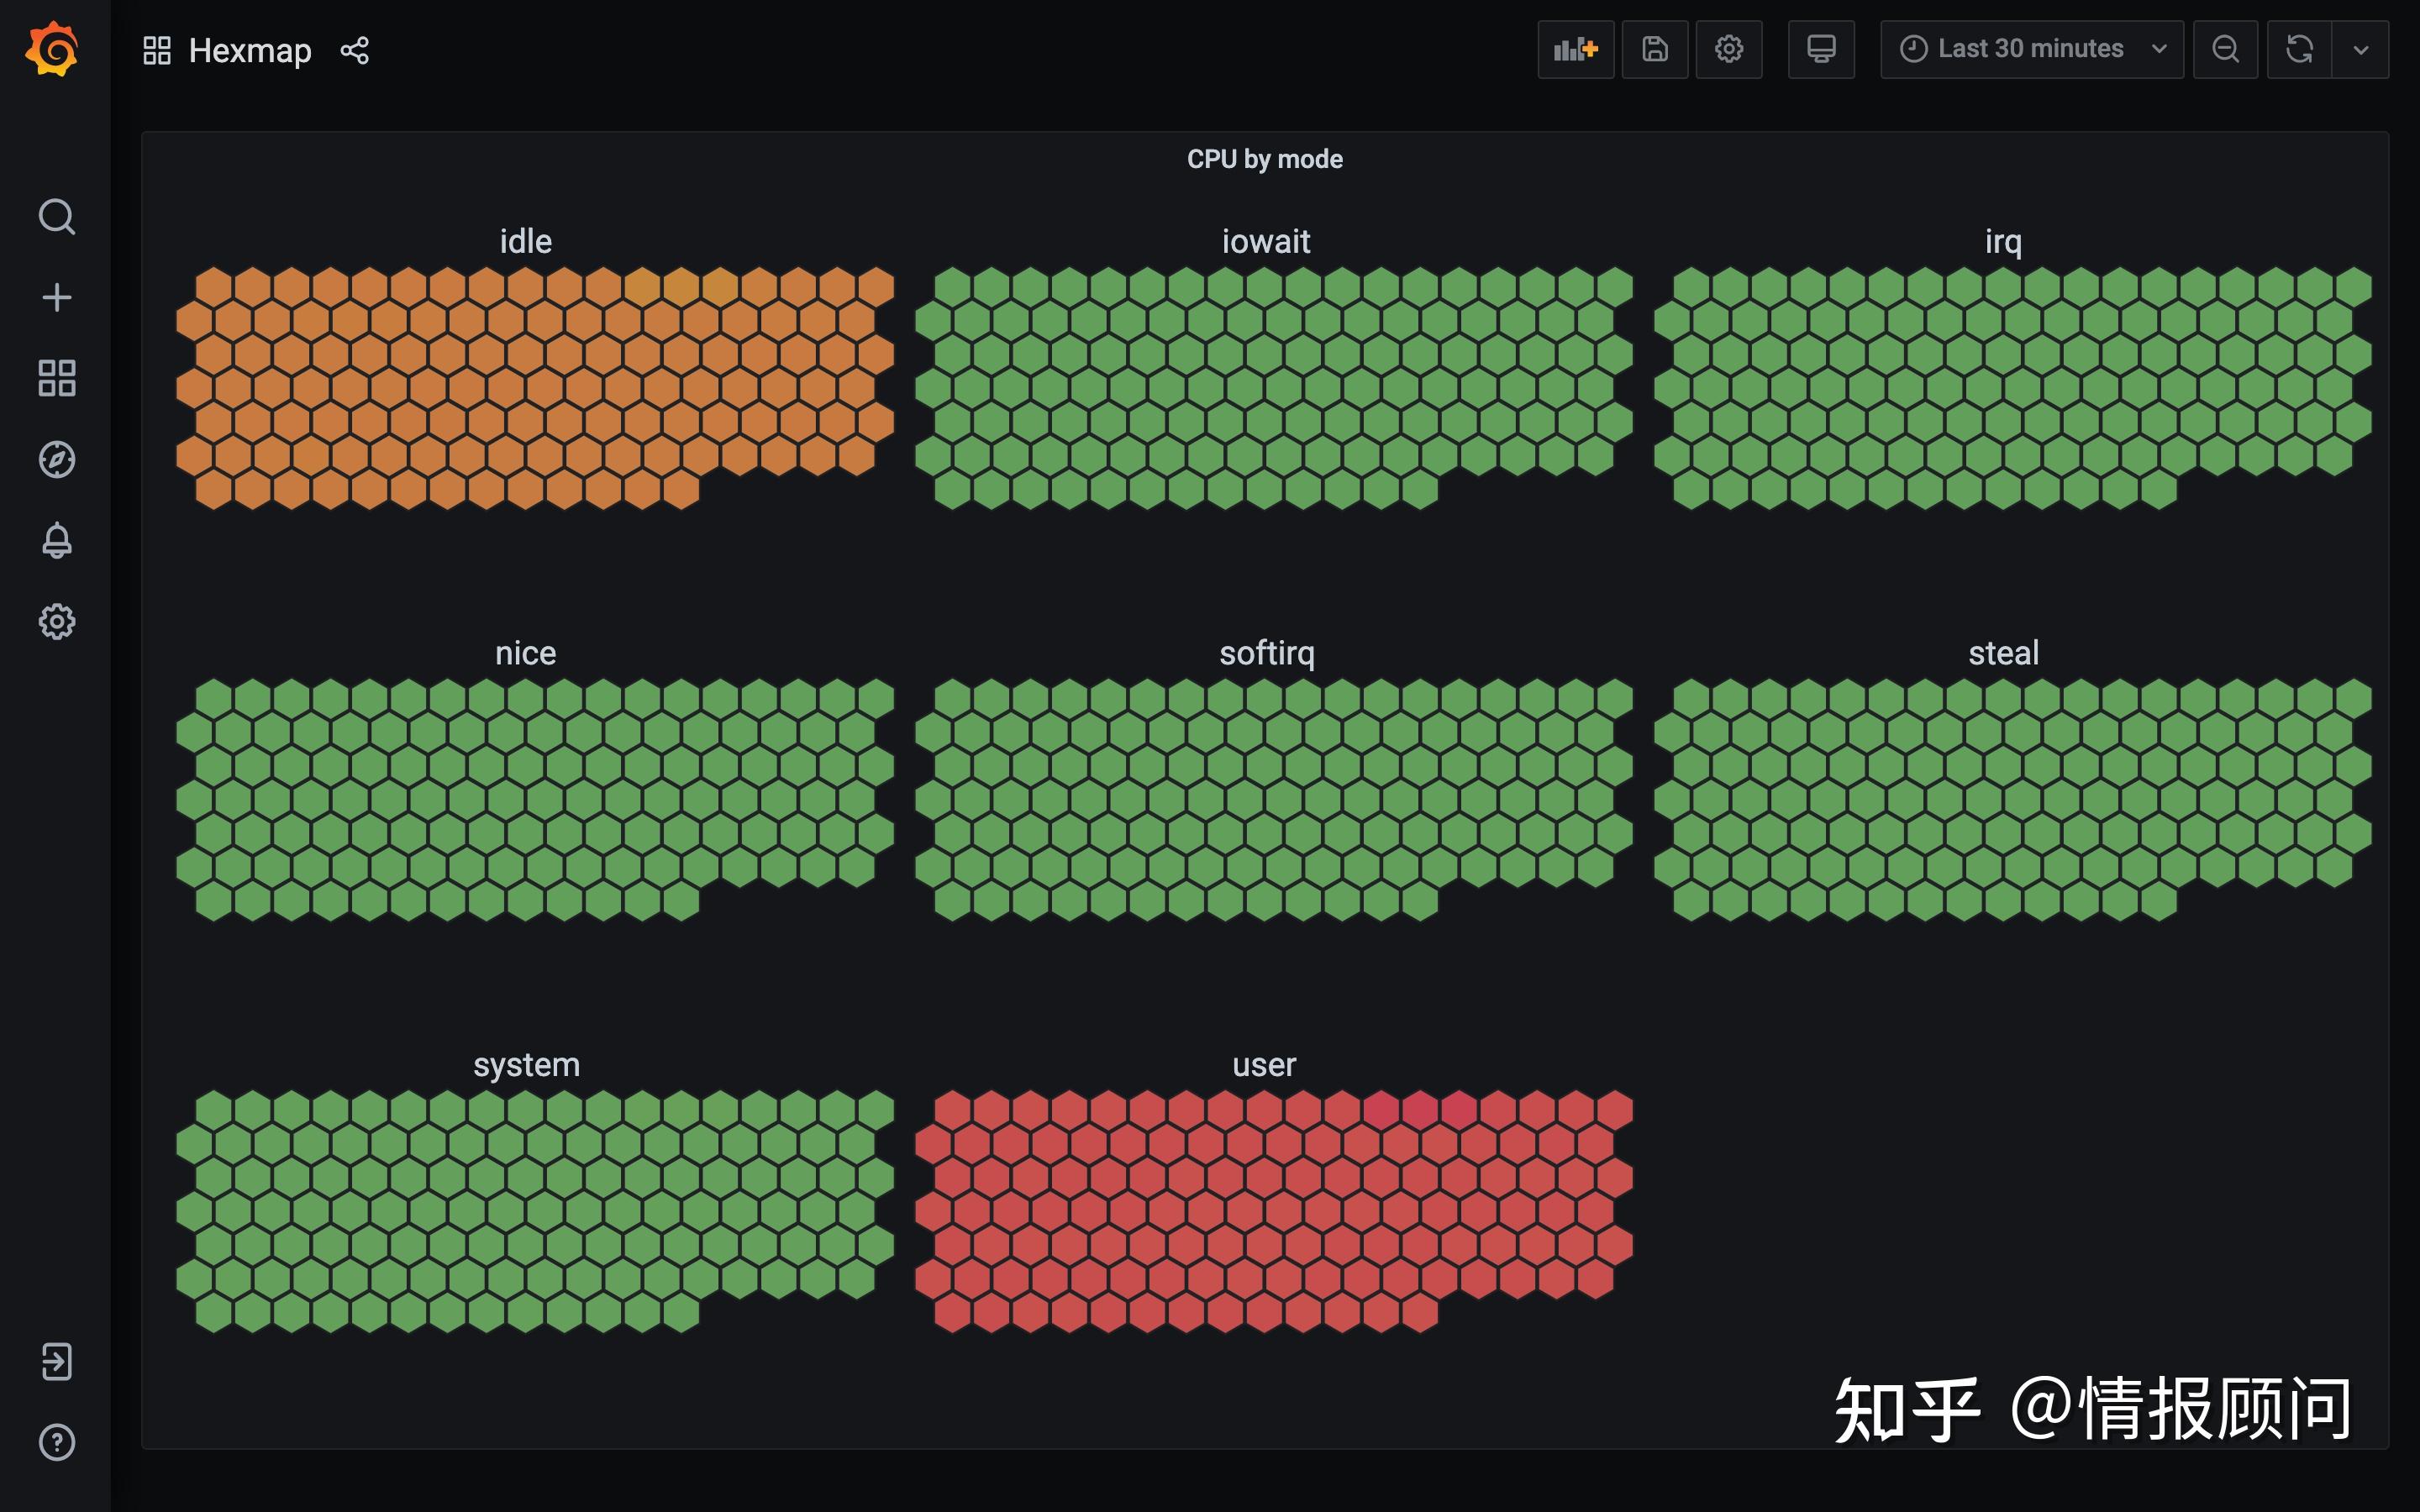Open Alerting via the bell sidebar icon
The height and width of the screenshot is (1512, 2420).
pos(57,540)
